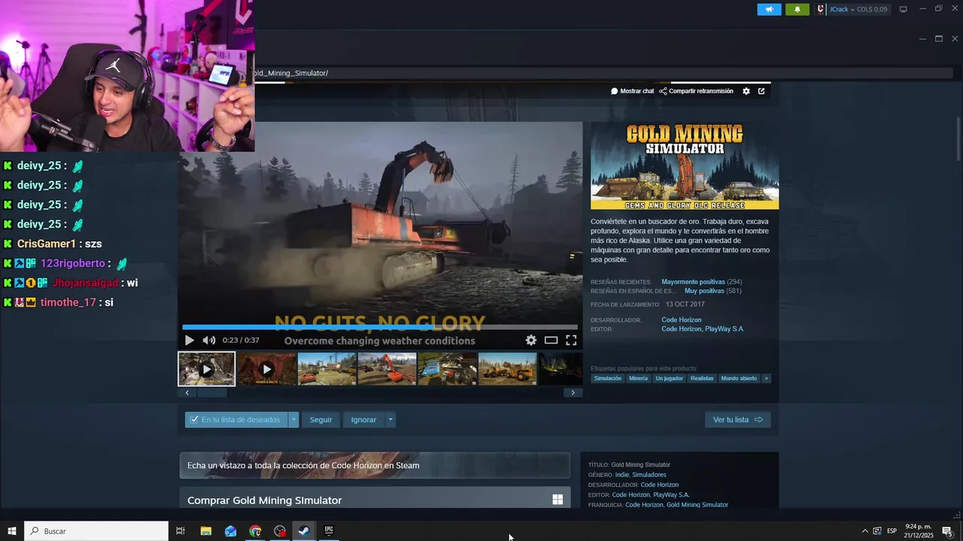
Task: Open Code Horizon collection banner
Action: pos(375,465)
